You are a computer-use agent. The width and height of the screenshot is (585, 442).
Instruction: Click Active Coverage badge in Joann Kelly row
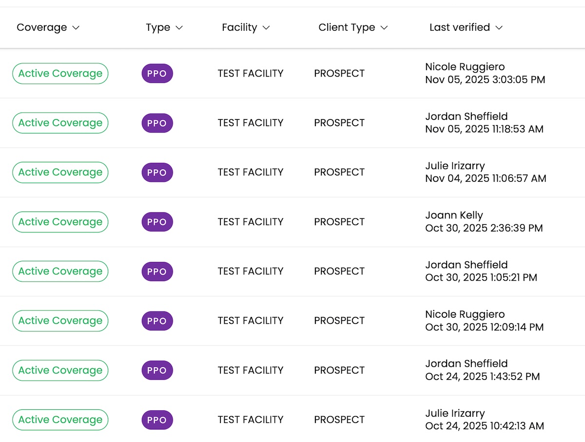[x=60, y=222]
